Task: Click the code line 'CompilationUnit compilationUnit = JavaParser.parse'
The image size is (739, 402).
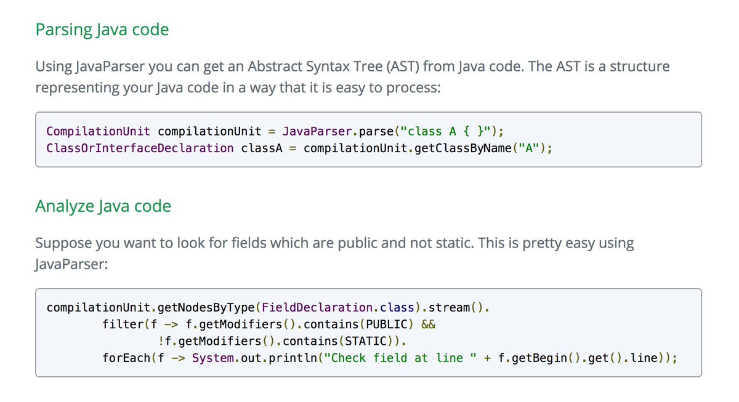Action: 275,131
